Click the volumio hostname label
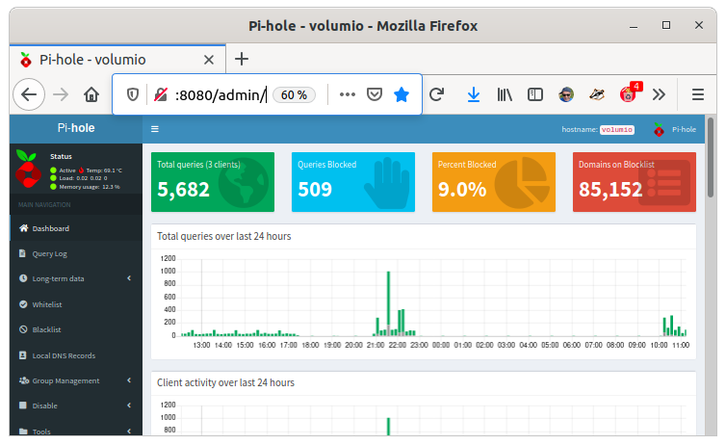Screen dimensions: 726x445 coord(617,130)
